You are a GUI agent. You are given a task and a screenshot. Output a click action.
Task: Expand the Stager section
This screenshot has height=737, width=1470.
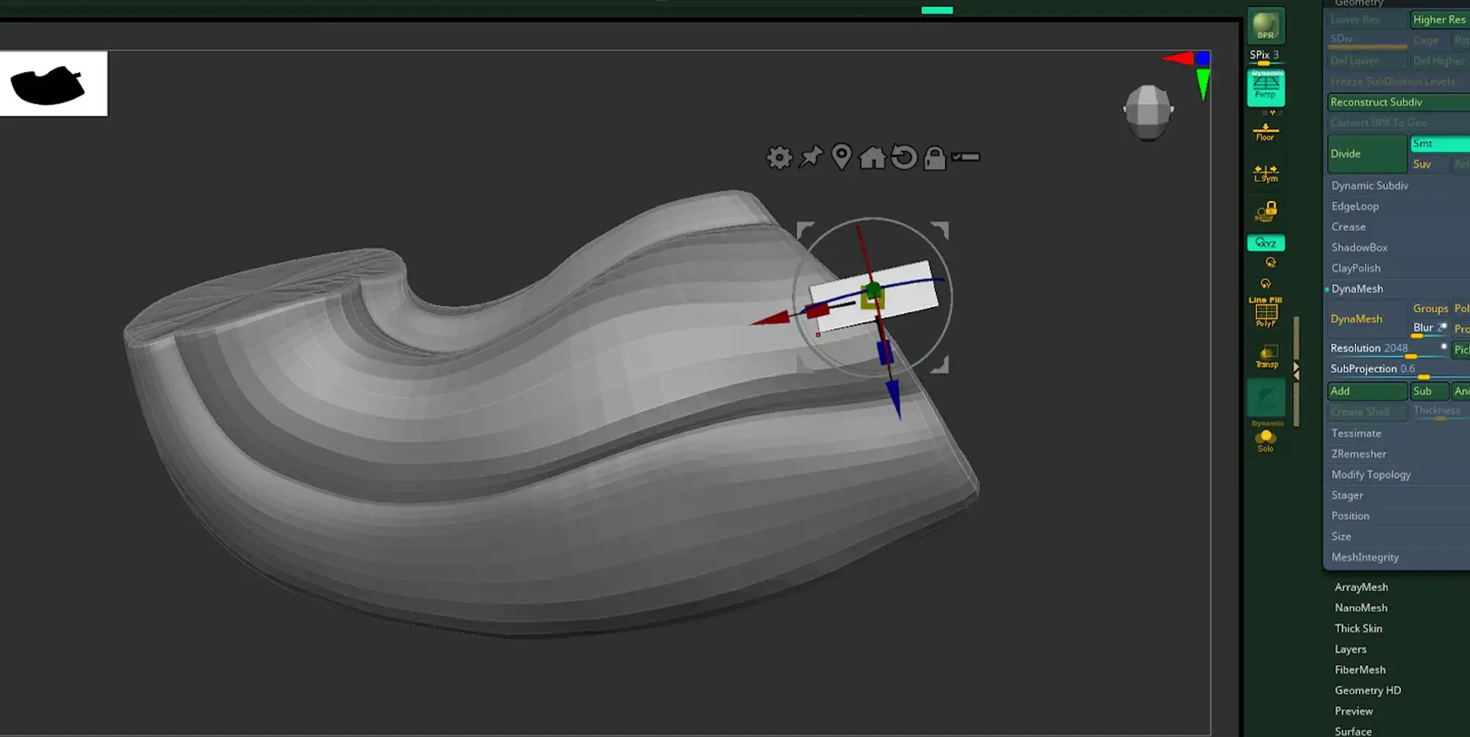click(1347, 496)
